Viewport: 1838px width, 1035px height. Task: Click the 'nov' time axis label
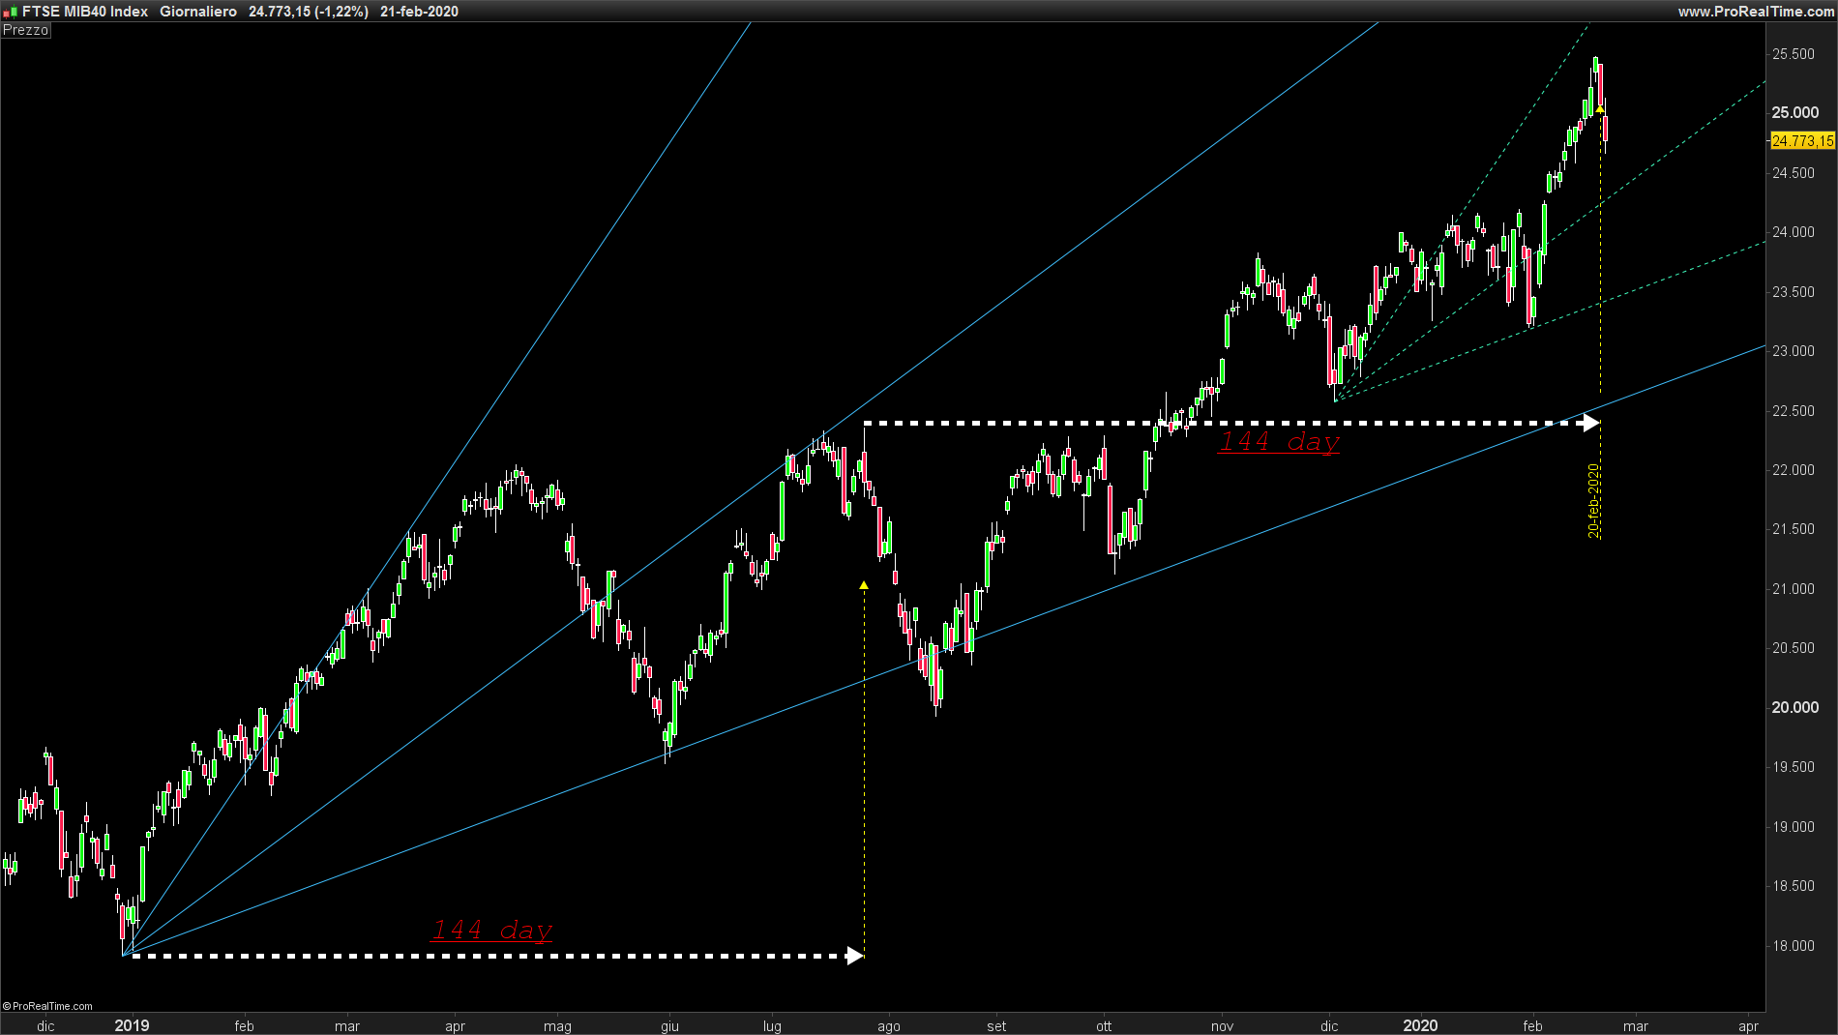tap(1223, 1026)
